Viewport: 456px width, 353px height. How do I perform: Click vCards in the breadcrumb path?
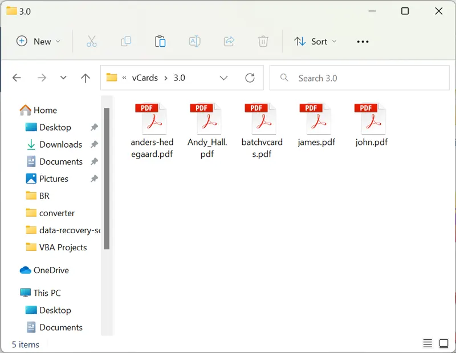click(145, 78)
